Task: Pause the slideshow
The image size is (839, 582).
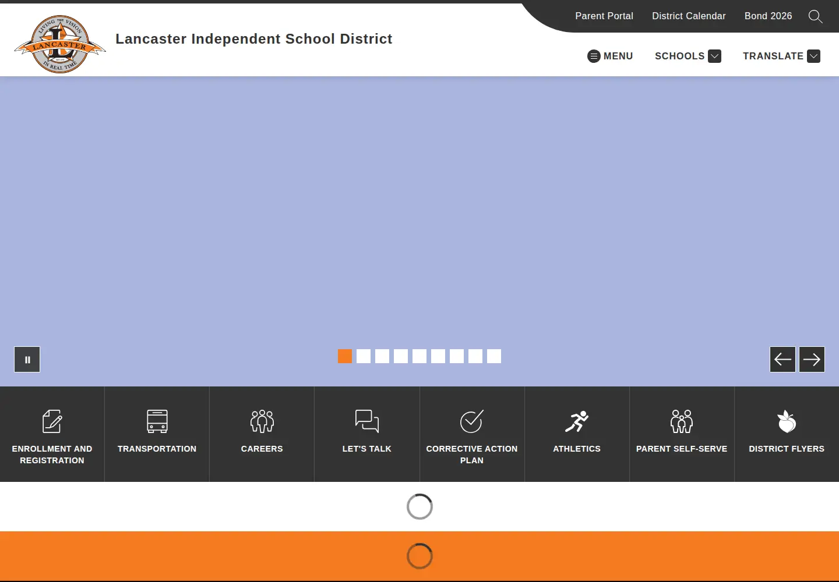Action: click(27, 360)
